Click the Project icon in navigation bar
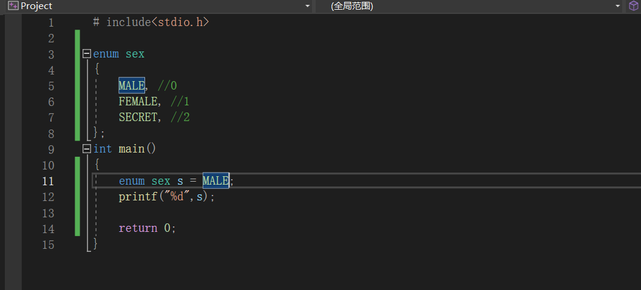This screenshot has height=290, width=641. point(13,5)
